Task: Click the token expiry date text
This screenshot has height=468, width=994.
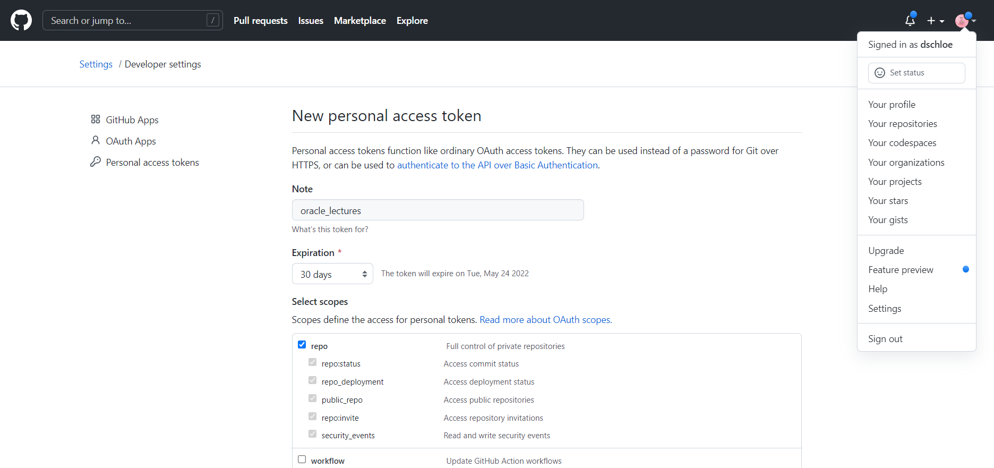Action: tap(455, 274)
